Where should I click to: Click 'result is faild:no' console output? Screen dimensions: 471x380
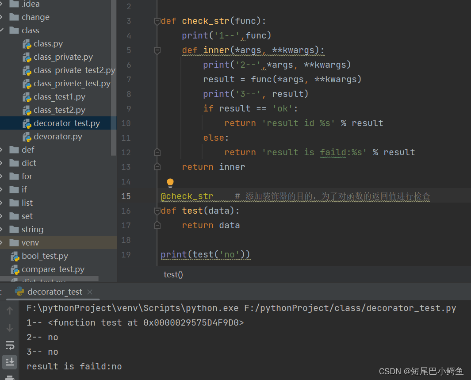pos(74,366)
